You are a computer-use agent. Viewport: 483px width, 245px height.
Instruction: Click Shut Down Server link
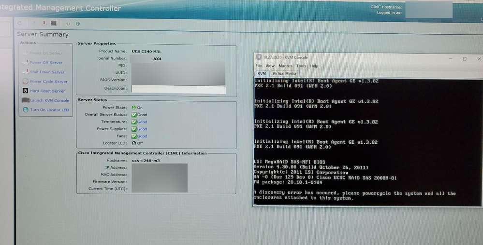point(47,72)
